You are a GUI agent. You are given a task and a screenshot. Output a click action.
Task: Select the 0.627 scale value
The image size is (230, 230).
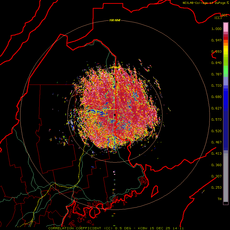coord(216,108)
